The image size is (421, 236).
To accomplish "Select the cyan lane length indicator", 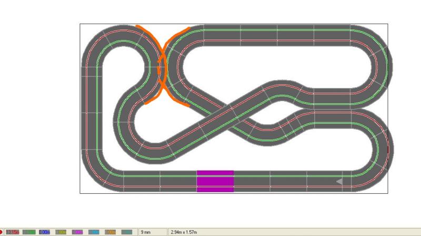I will point(94,232).
